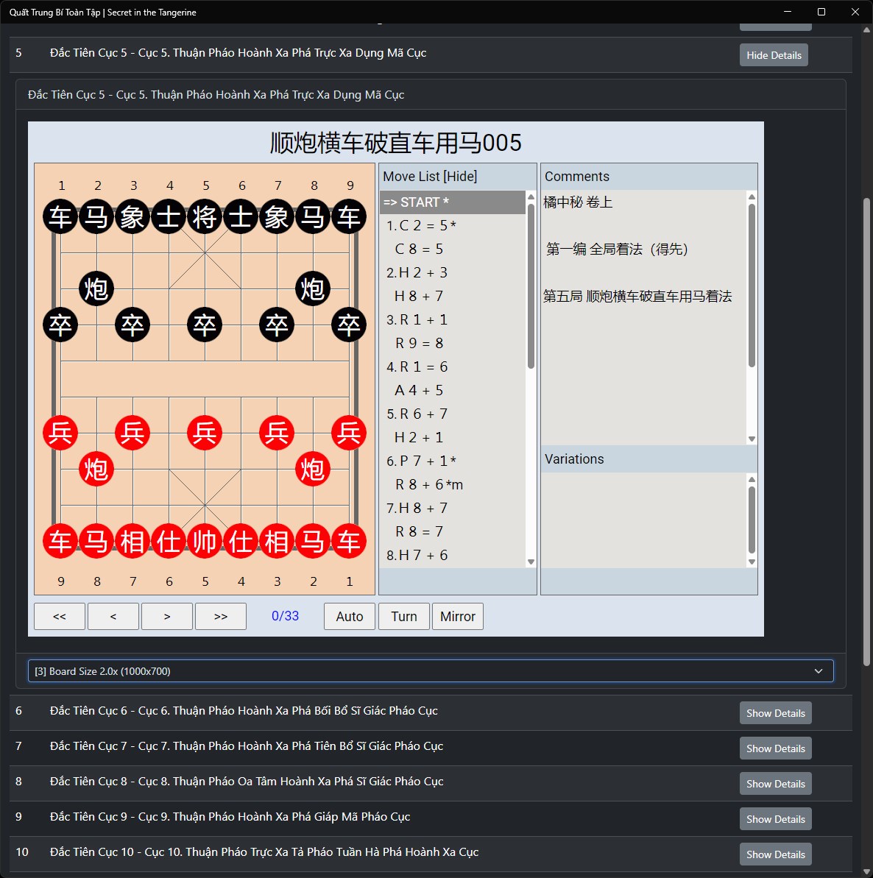This screenshot has width=873, height=878.
Task: Click black horse 马 on file 2
Action: [97, 216]
